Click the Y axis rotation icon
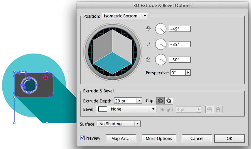This screenshot has height=149, width=251. 148,44
